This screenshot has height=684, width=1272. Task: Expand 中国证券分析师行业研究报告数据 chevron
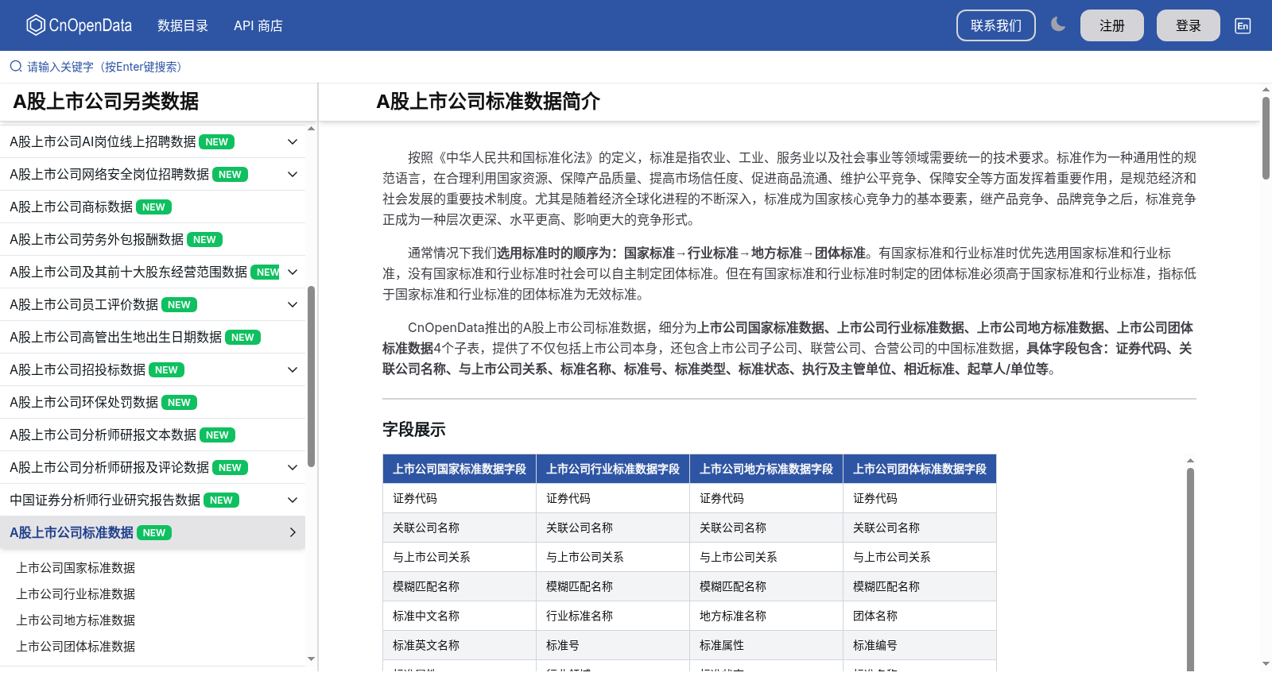293,500
